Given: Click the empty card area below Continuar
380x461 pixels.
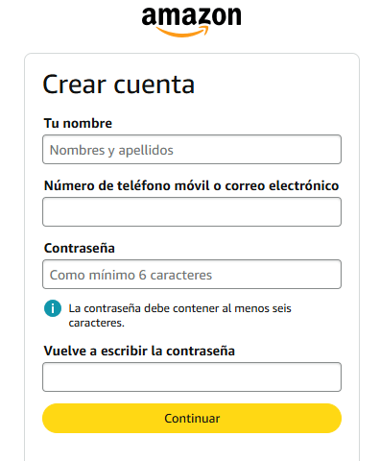Looking at the screenshot, I should pyautogui.click(x=192, y=449).
